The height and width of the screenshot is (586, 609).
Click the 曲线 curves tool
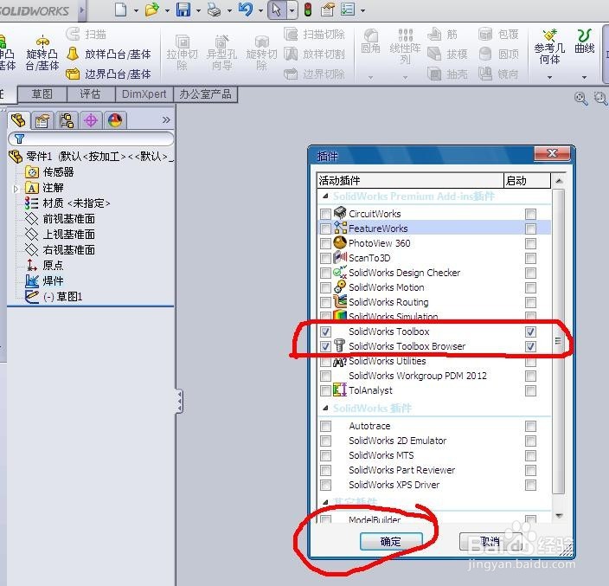pyautogui.click(x=585, y=42)
